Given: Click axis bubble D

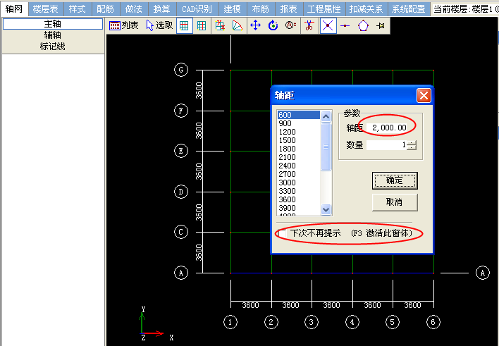Looking at the screenshot, I should (x=181, y=192).
